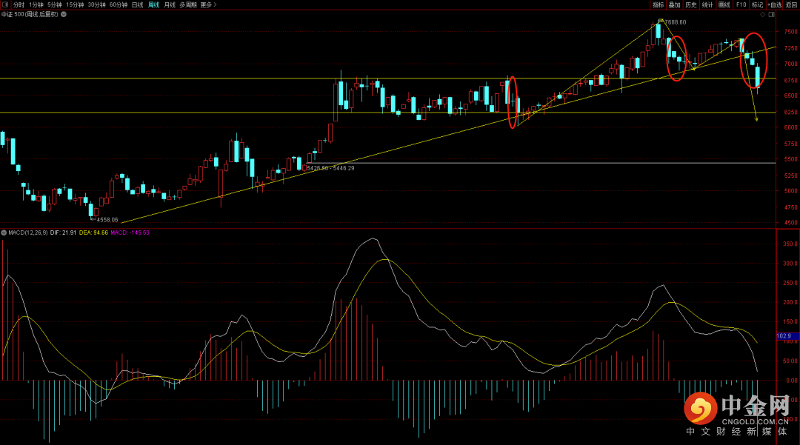Toggle the right panel layout icon

771,14
